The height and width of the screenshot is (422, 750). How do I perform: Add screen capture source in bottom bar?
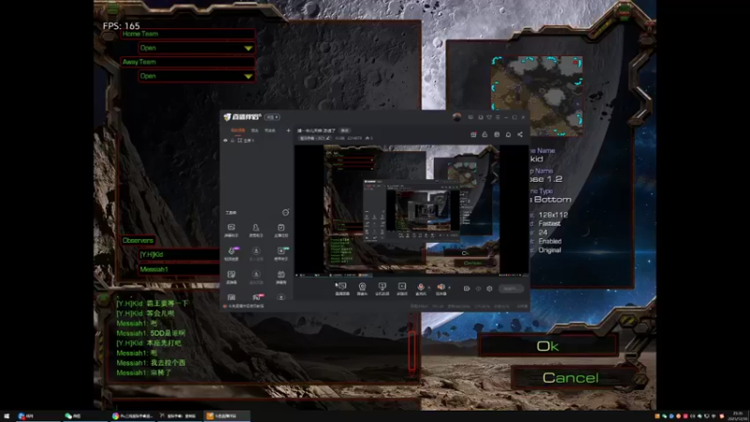(x=342, y=289)
